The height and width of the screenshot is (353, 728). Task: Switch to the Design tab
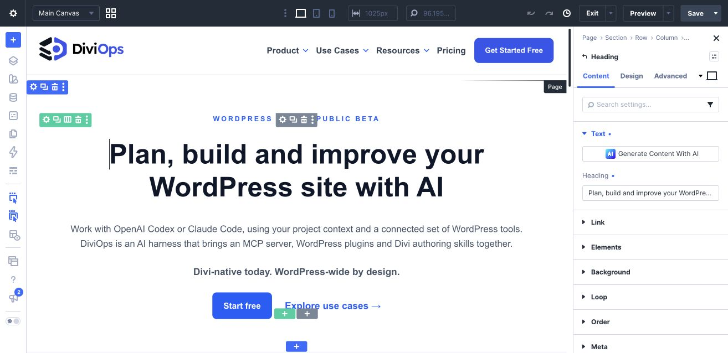pyautogui.click(x=632, y=76)
